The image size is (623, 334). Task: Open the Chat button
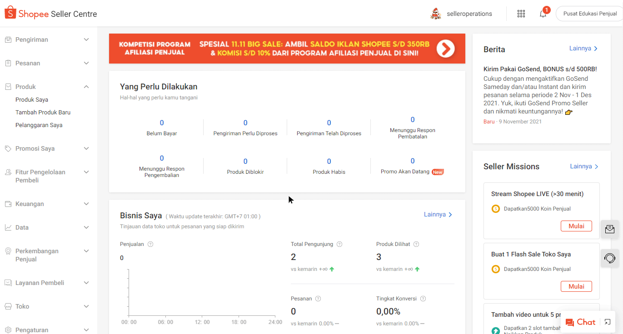pos(580,322)
